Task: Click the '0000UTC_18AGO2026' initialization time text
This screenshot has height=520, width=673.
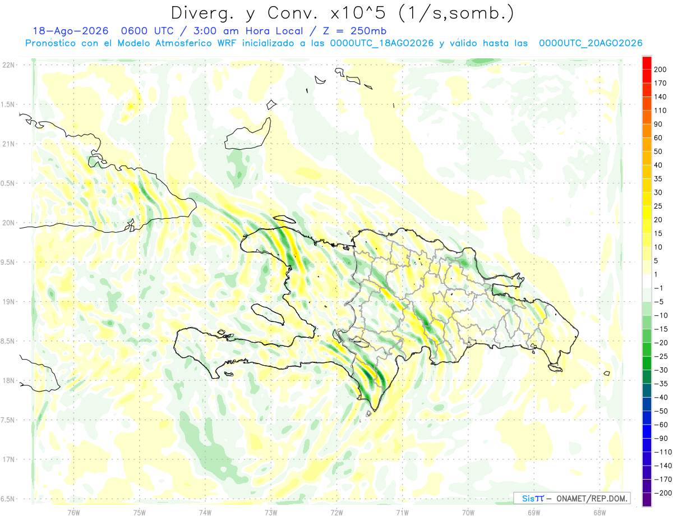Action: (x=381, y=43)
